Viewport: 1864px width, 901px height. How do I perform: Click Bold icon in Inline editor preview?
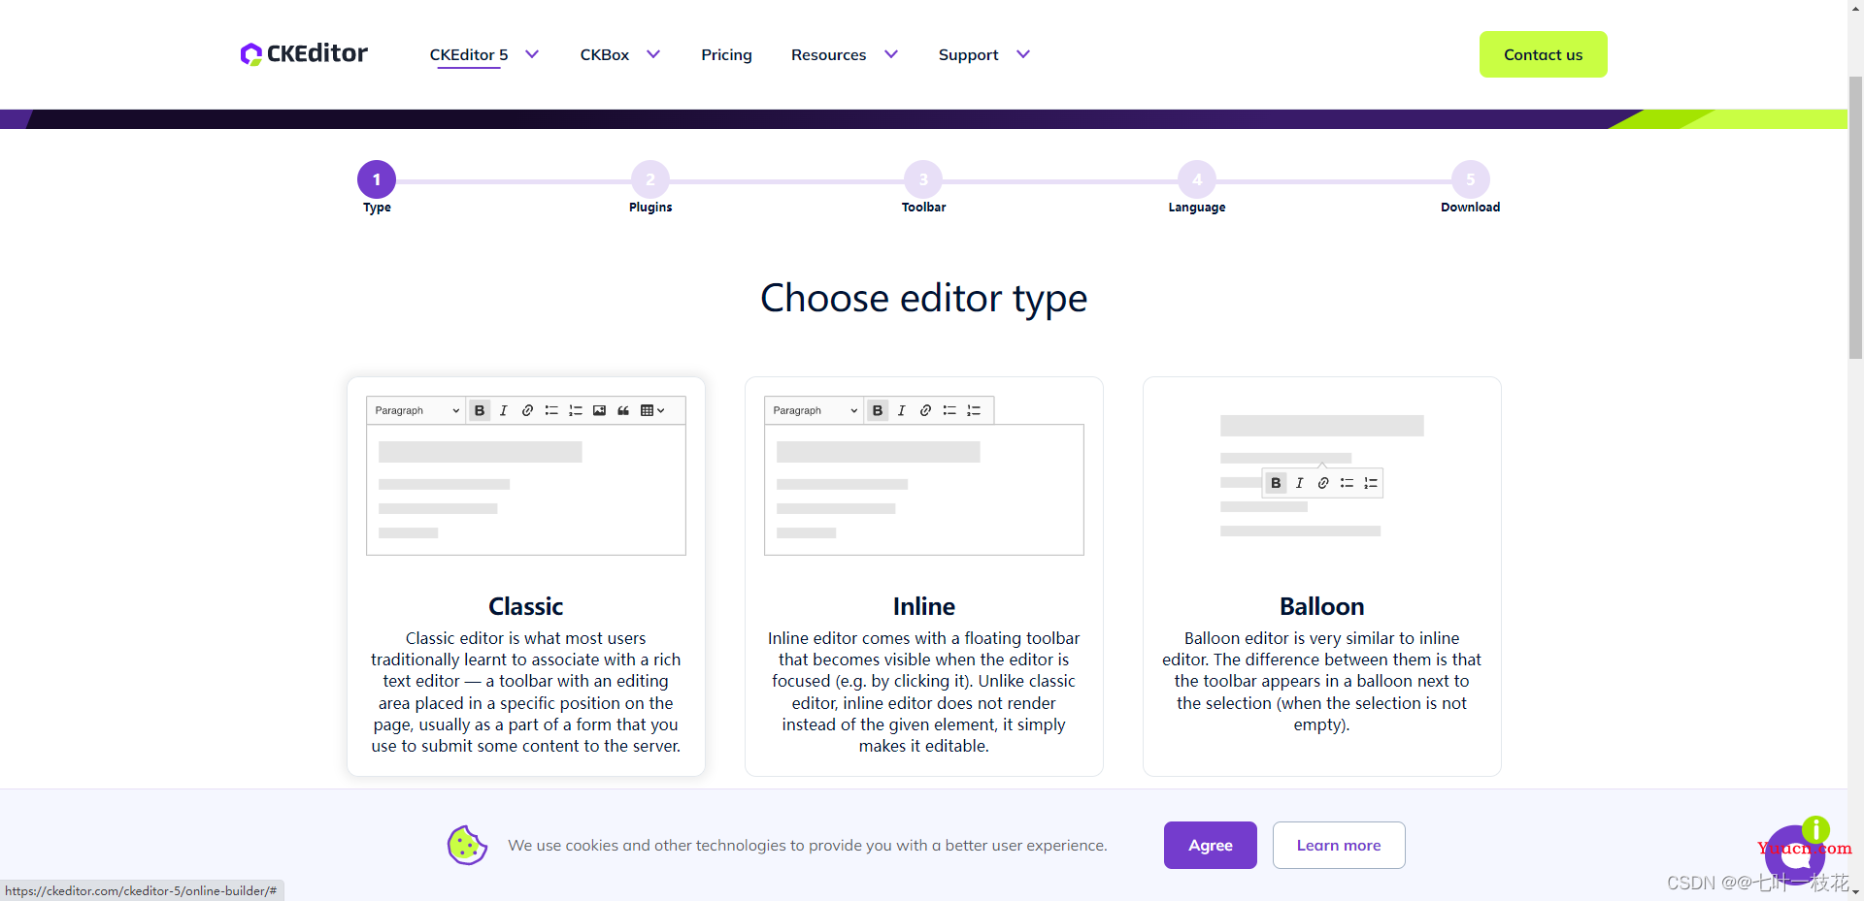(878, 410)
